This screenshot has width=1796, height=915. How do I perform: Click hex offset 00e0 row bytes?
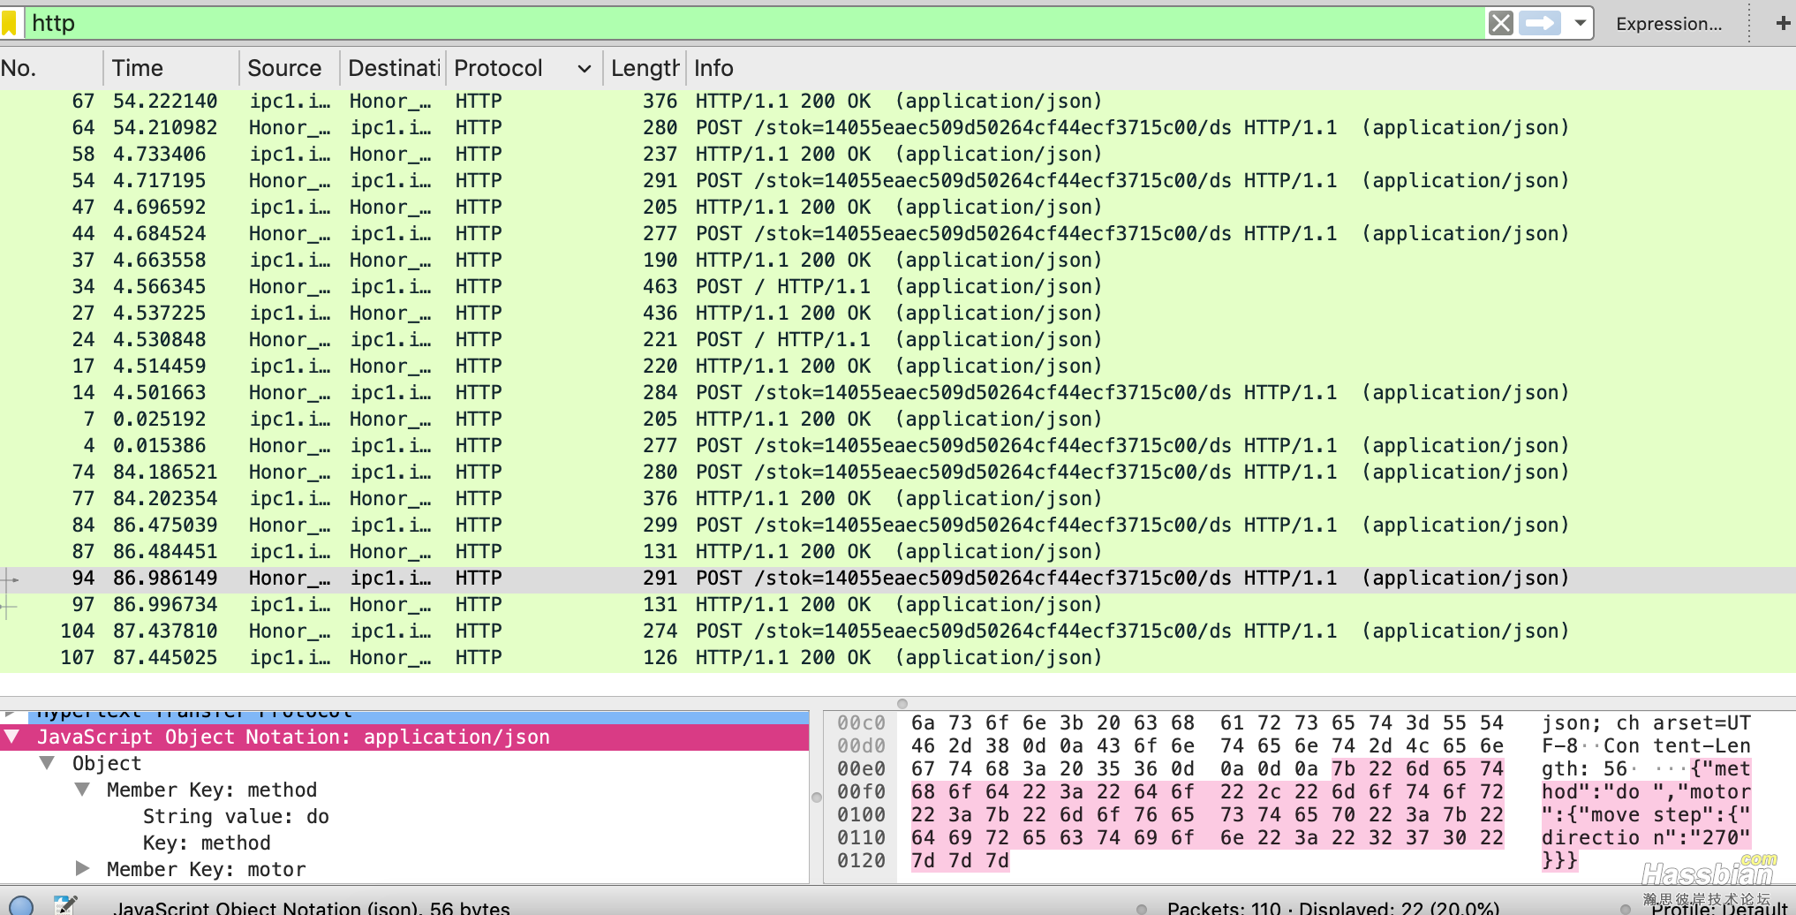[x=1206, y=769]
